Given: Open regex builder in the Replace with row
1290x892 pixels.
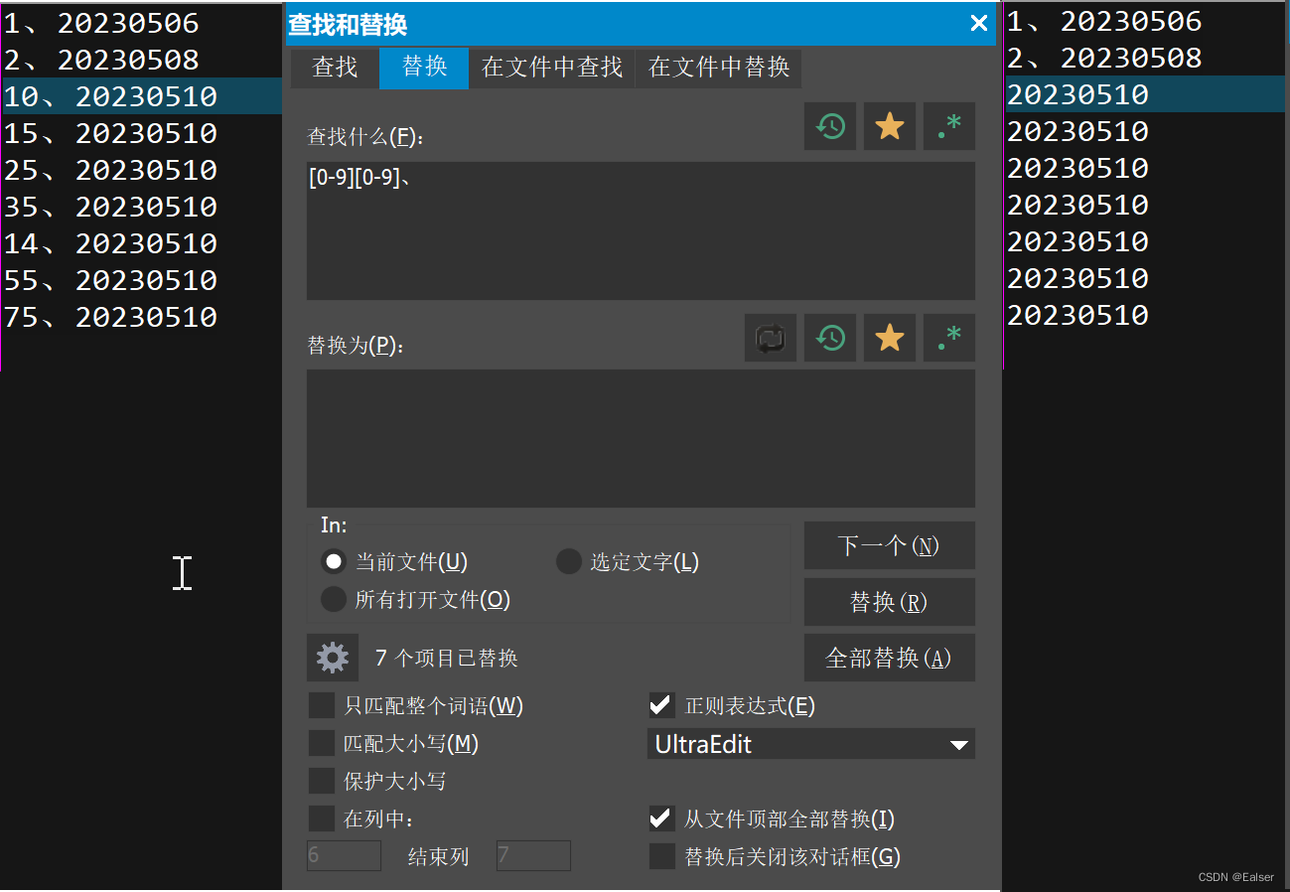Looking at the screenshot, I should (x=949, y=338).
